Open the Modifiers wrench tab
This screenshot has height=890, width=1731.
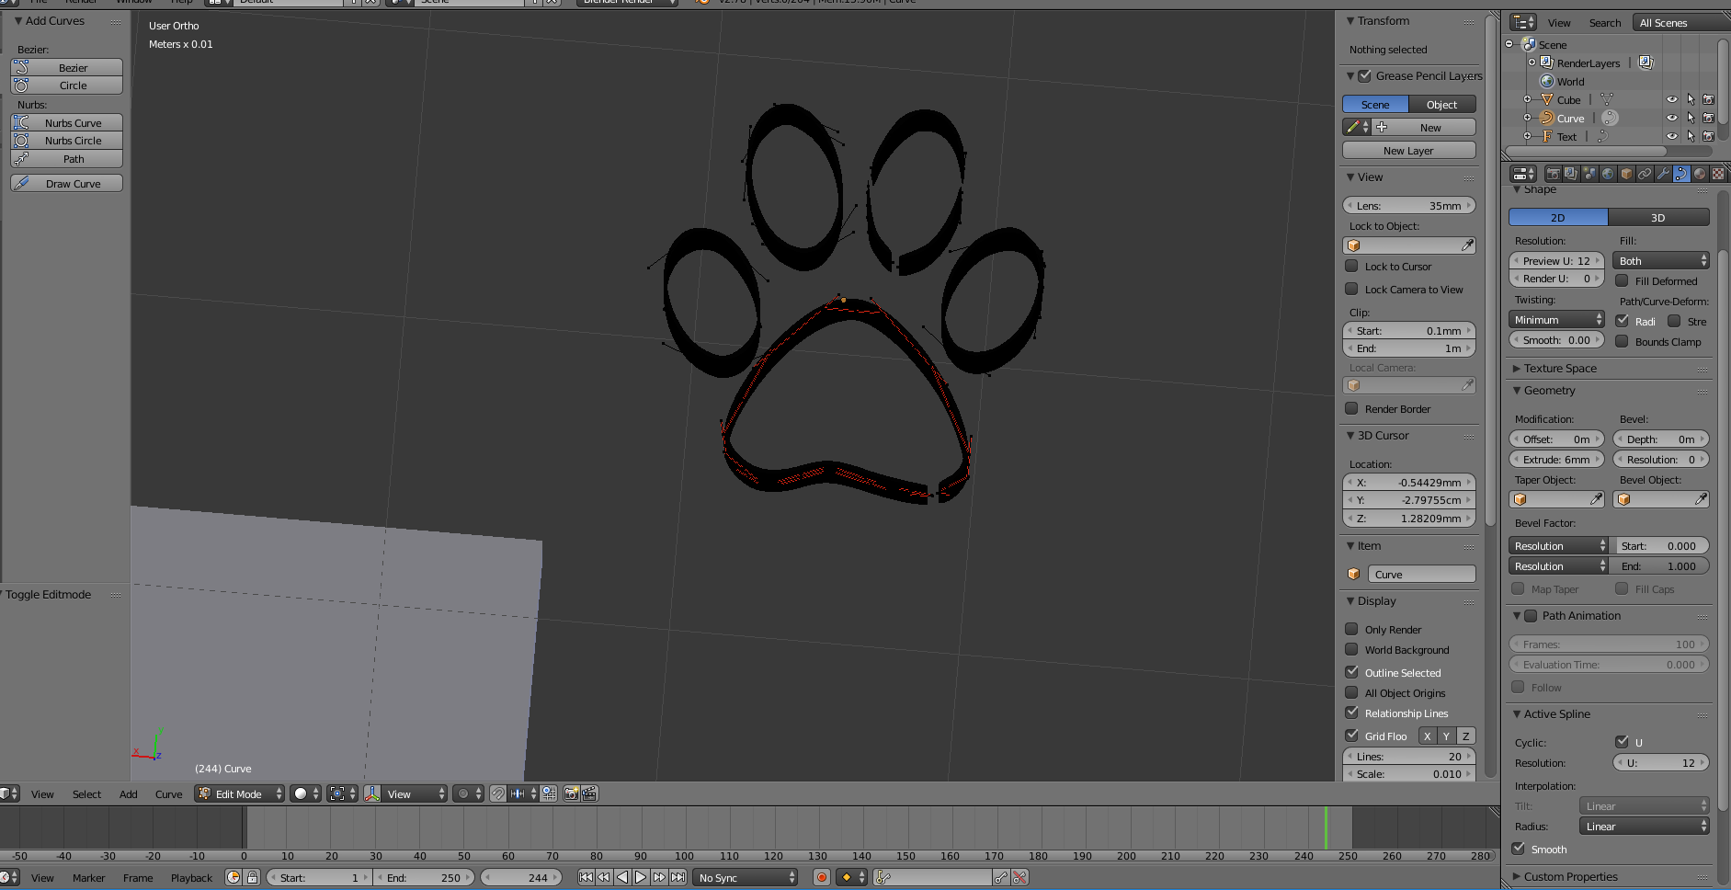coord(1663,174)
